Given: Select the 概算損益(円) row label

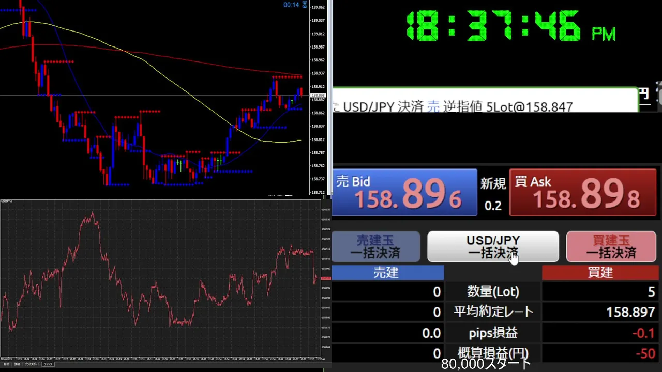Looking at the screenshot, I should click(493, 353).
